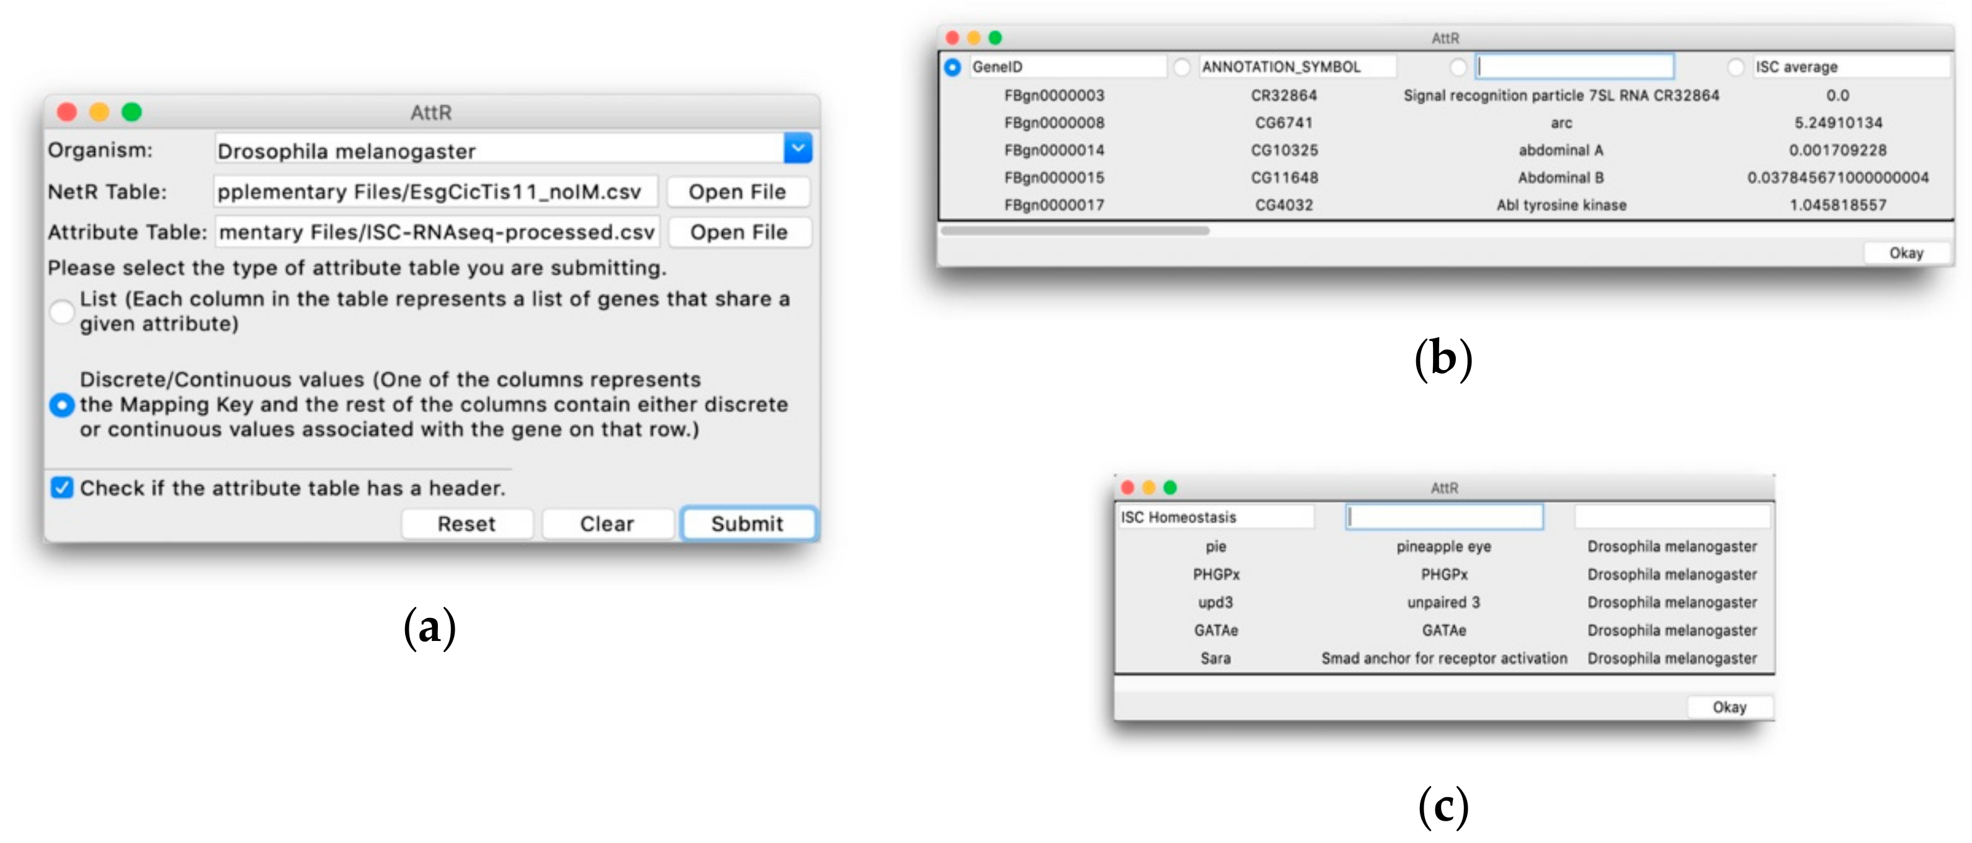Select the ANNOTATION_SYMBOL column radio button

[x=1182, y=68]
